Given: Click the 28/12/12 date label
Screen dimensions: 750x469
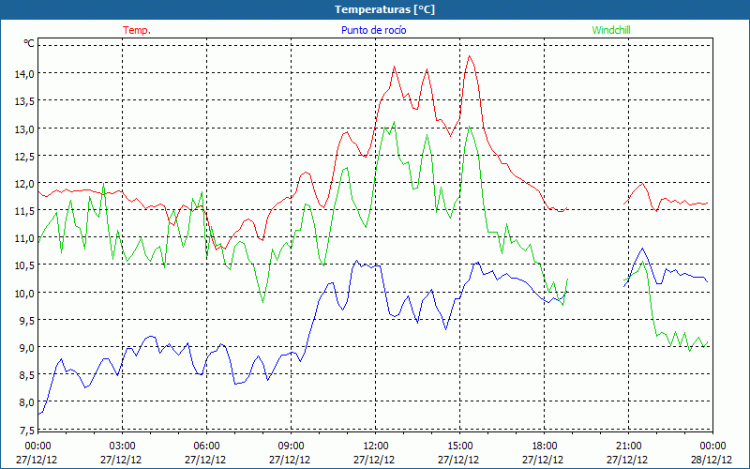Looking at the screenshot, I should pos(712,460).
